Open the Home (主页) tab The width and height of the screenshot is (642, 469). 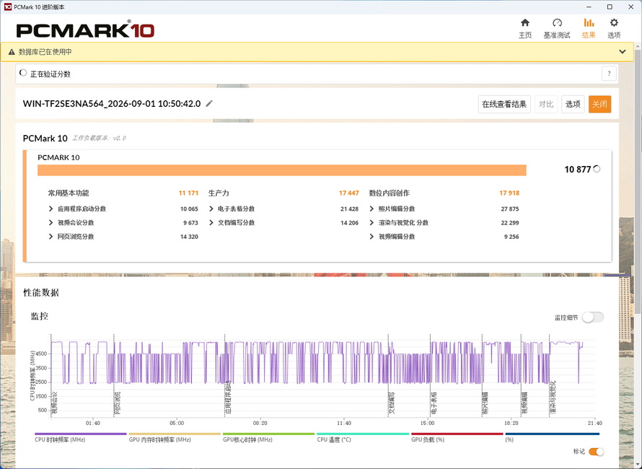coord(525,28)
